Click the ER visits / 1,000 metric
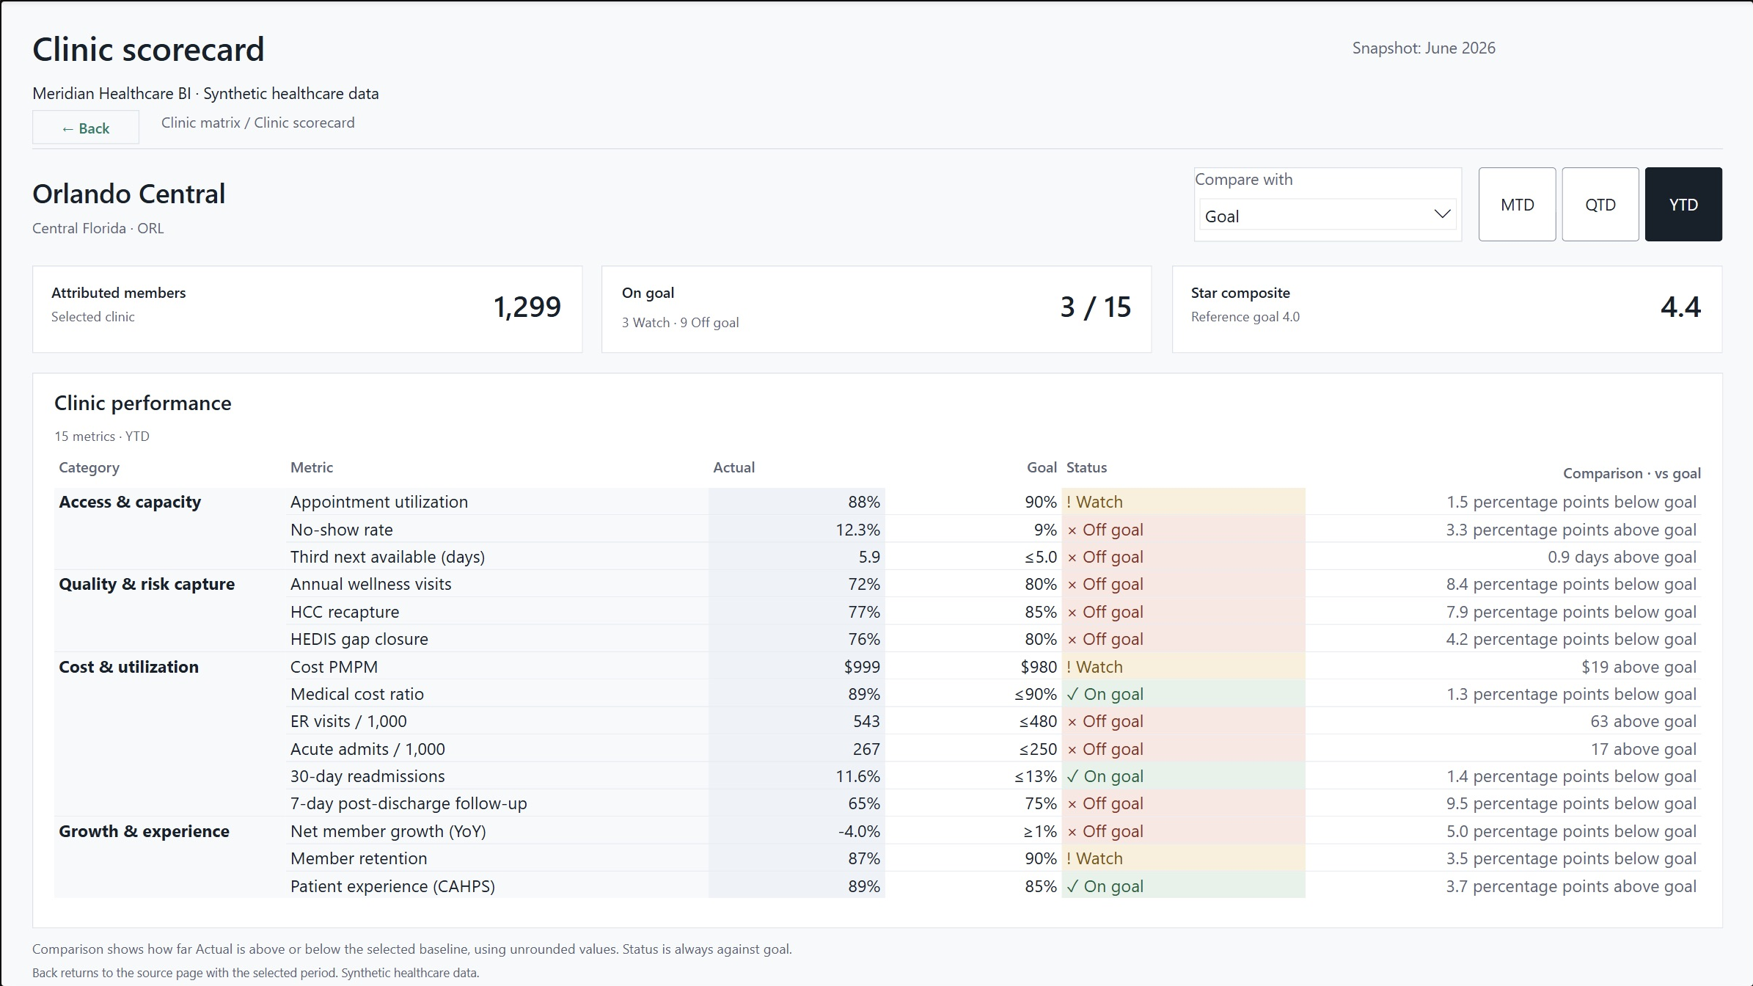Screen dimensions: 1753x986 click(348, 721)
